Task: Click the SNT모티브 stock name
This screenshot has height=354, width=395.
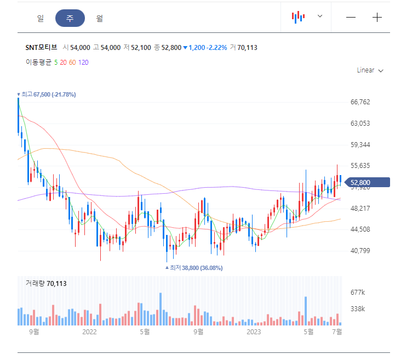Action: [x=41, y=47]
